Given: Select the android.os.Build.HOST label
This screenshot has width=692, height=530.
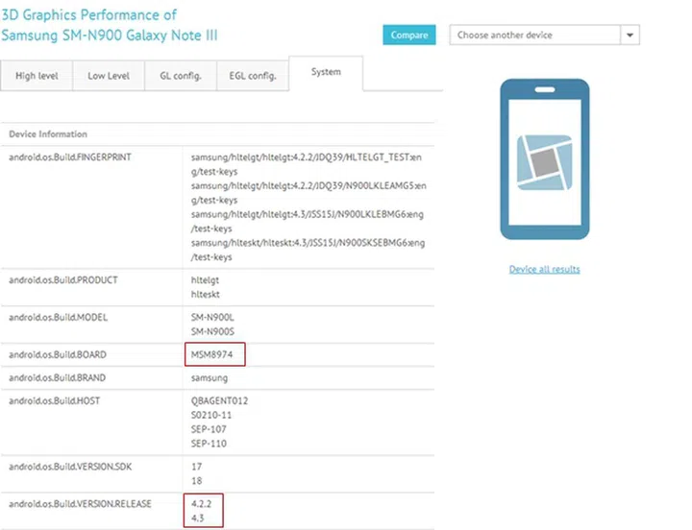Looking at the screenshot, I should 54,400.
